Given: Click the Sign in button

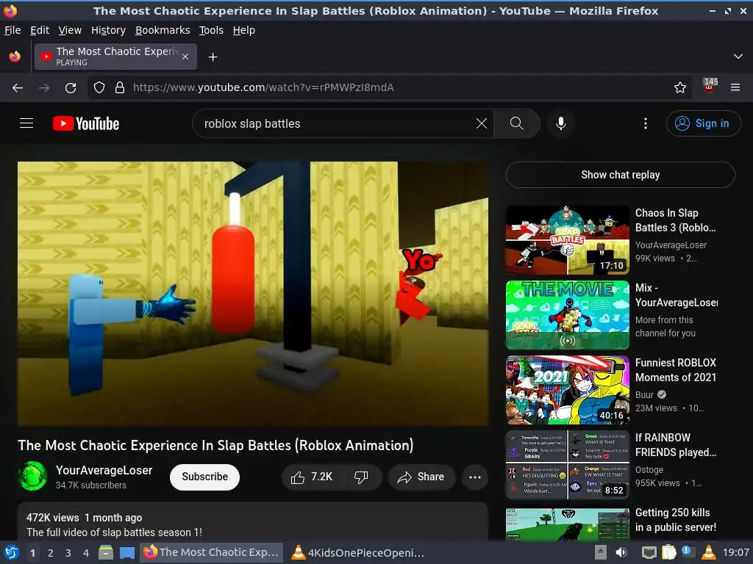Looking at the screenshot, I should 703,123.
